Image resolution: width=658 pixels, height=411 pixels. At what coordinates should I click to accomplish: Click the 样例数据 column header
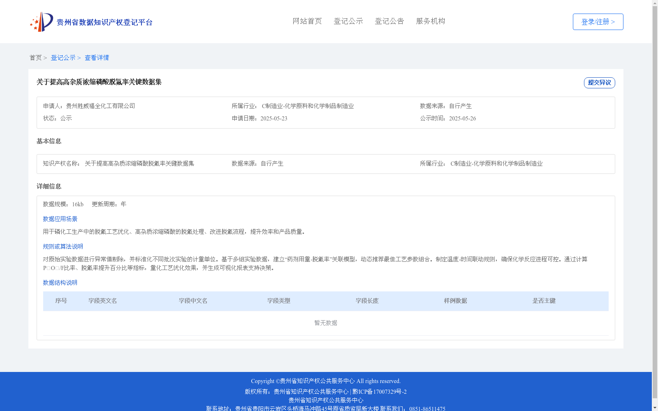456,301
